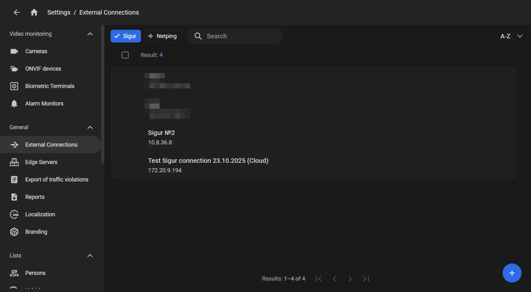Screen dimensions: 531x292
Task: Click the ONVIF devices icon
Action: coord(14,69)
